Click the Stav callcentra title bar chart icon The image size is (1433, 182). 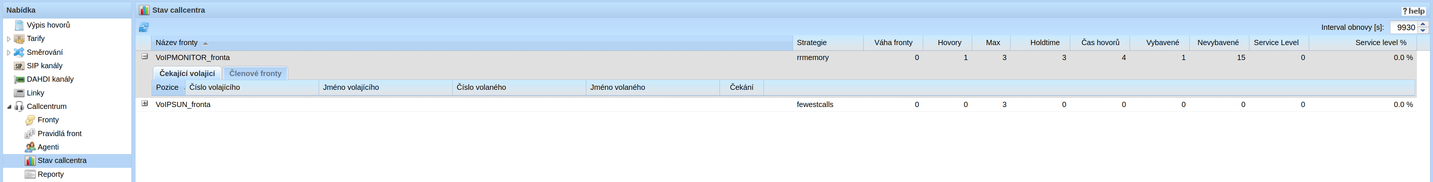tap(144, 10)
